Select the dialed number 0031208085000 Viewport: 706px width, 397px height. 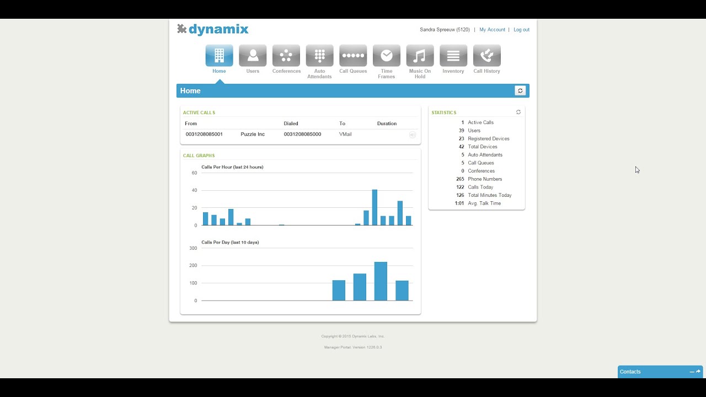click(x=302, y=134)
